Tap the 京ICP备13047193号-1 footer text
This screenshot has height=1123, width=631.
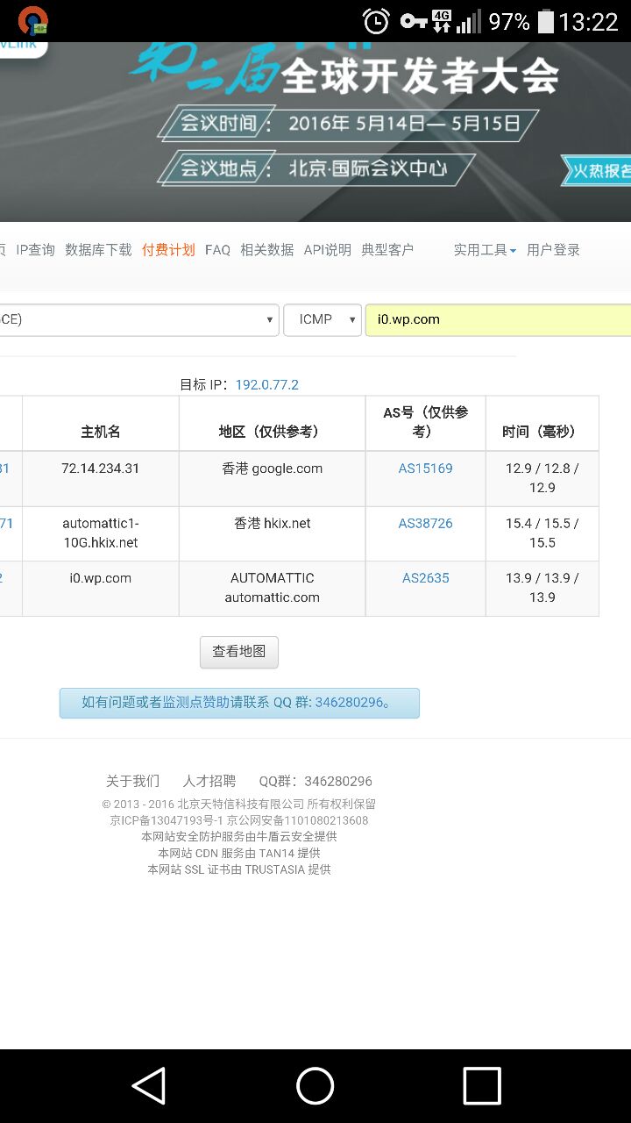coord(167,820)
